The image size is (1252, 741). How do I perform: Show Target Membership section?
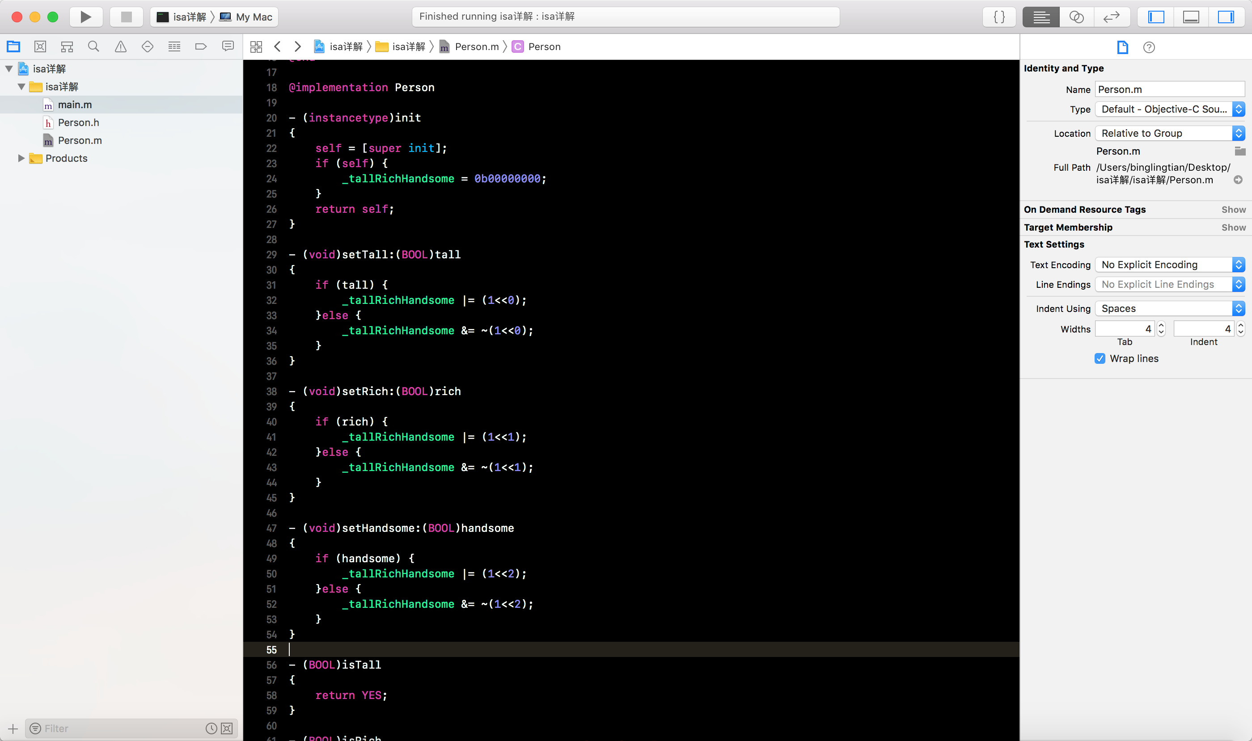click(1234, 227)
